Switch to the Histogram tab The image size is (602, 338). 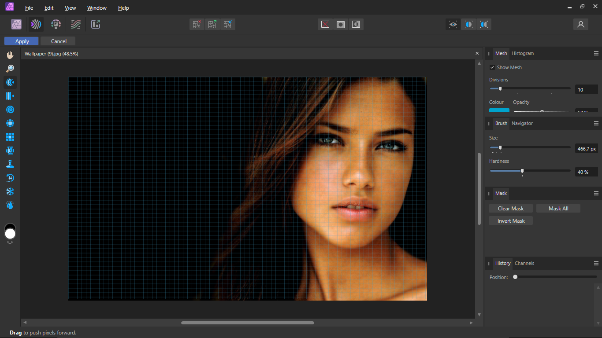(x=523, y=53)
